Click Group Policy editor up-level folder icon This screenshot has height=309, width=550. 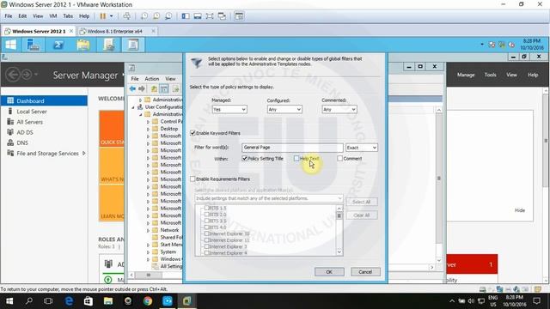tap(154, 89)
